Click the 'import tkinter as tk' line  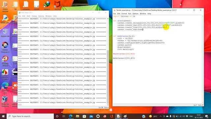(x=124, y=16)
